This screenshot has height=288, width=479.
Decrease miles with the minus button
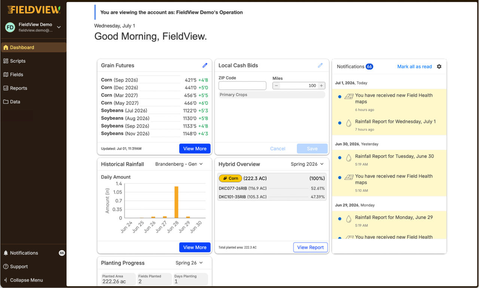(x=277, y=85)
